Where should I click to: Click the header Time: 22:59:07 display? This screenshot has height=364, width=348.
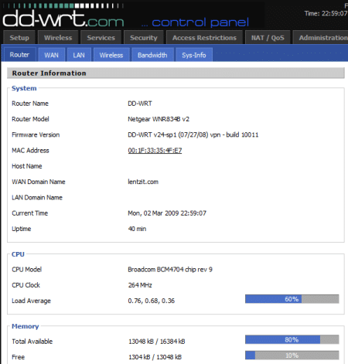(x=326, y=13)
